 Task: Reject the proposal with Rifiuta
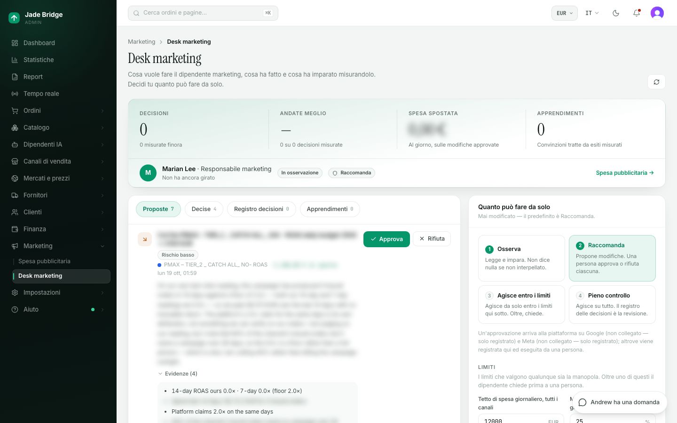point(432,239)
